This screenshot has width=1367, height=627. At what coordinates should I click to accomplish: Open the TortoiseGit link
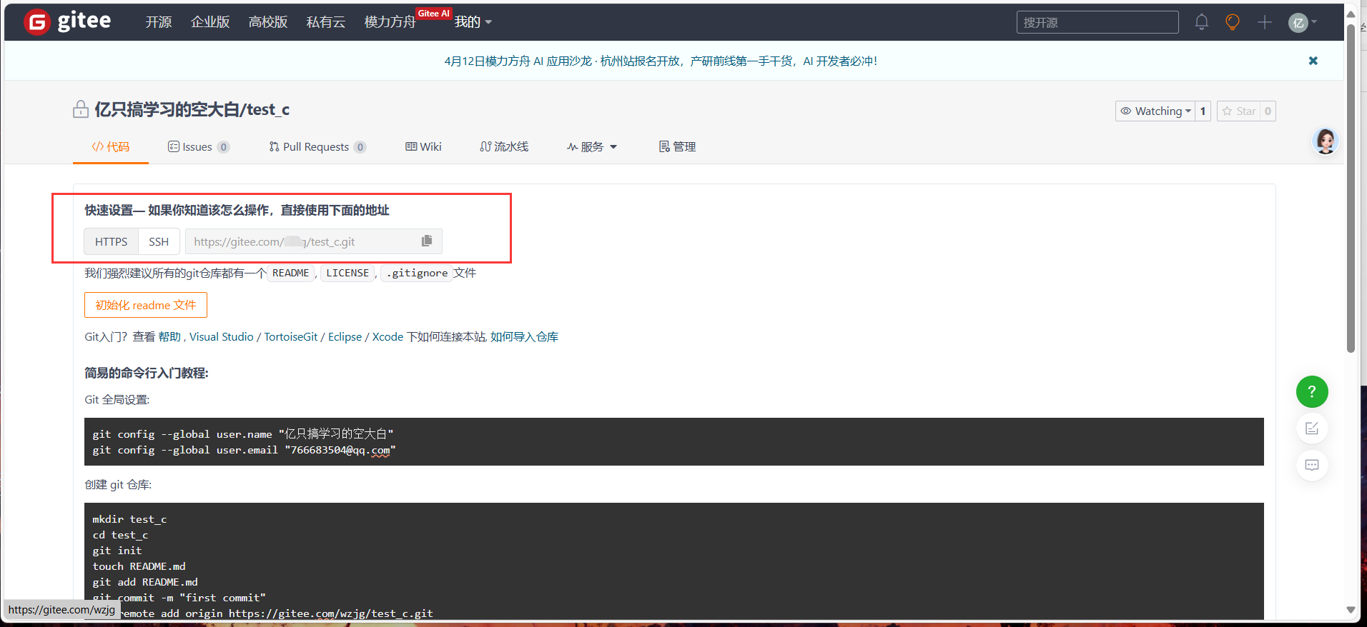pyautogui.click(x=291, y=336)
